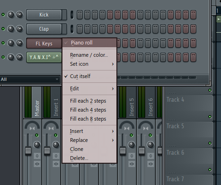The width and height of the screenshot is (221, 185).
Task: Select the Insert 1 mixer track
Action: point(56,107)
